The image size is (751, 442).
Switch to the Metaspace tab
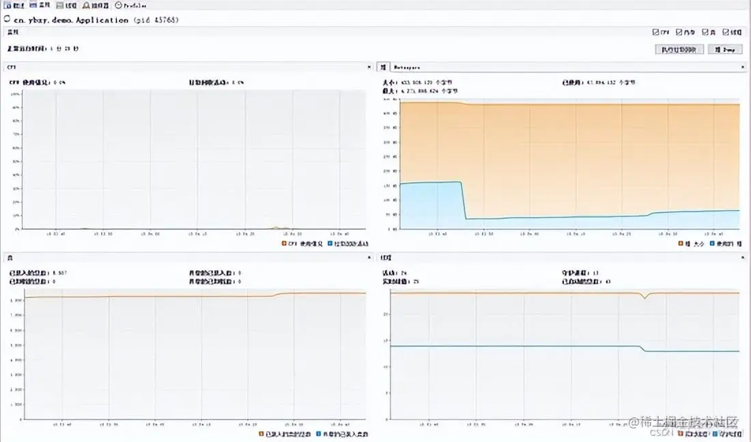[407, 68]
